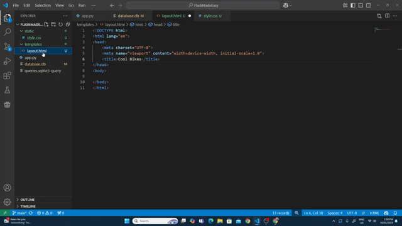Open the Run and Debug view
Viewport: 402px width, 226px height.
coord(7,61)
